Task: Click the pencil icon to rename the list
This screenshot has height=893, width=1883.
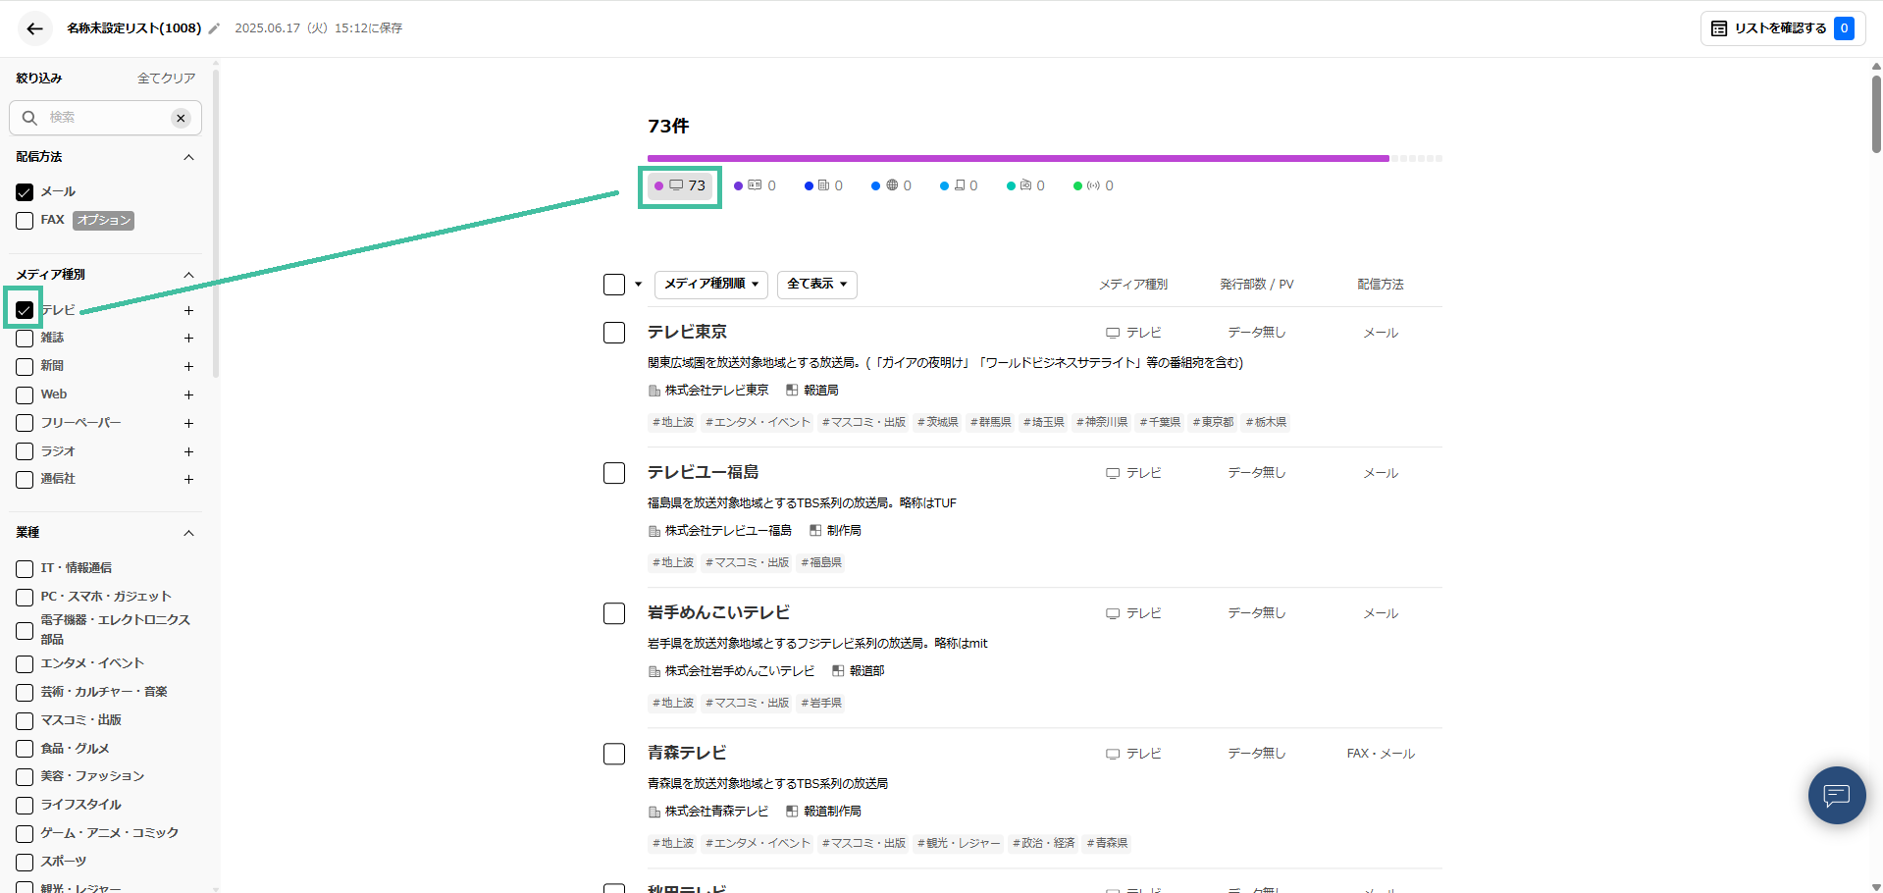Action: (214, 28)
